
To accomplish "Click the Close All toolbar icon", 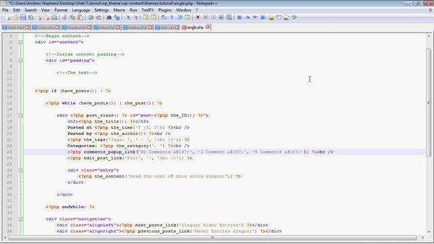I will (x=47, y=18).
